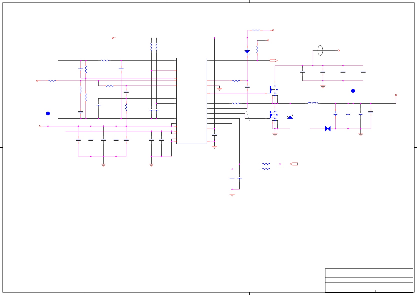Select ground symbol under input capacitor bank
The height and width of the screenshot is (295, 417).
tap(323, 87)
